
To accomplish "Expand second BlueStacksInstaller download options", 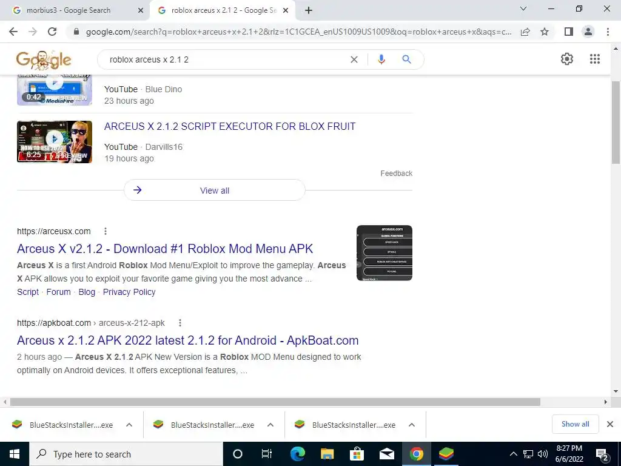I will coord(270,425).
